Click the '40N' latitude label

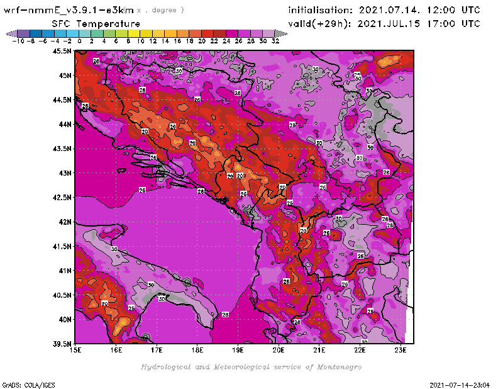pyautogui.click(x=65, y=319)
